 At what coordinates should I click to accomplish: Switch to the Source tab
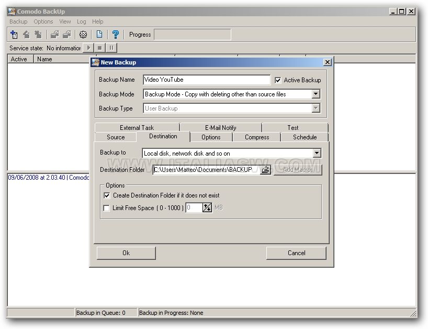116,137
